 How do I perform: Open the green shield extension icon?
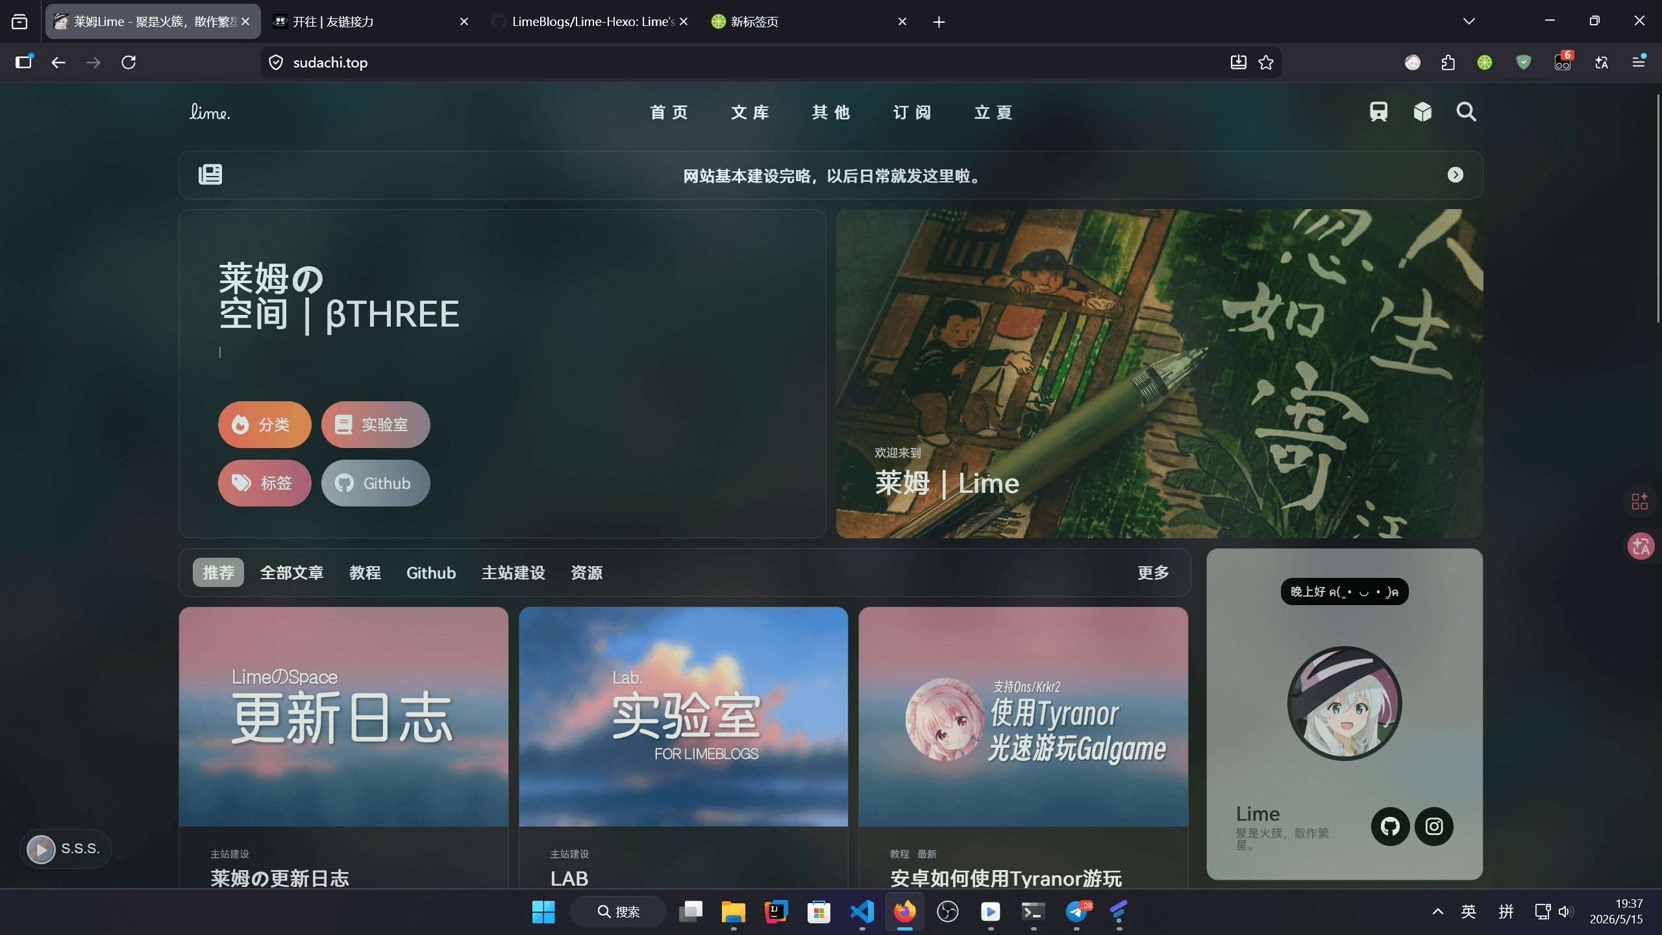[x=1524, y=62]
